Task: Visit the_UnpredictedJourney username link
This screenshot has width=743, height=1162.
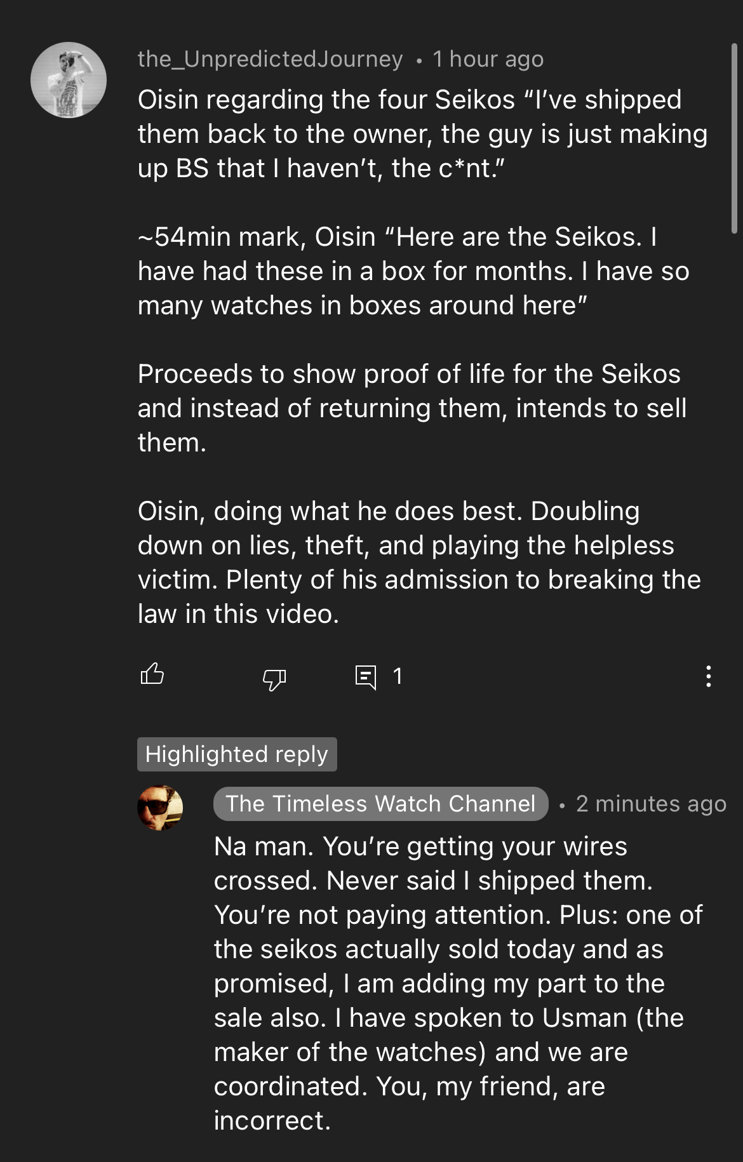Action: tap(271, 59)
